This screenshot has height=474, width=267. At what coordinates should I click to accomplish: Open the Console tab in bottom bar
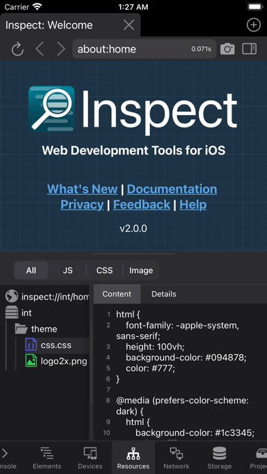click(x=7, y=458)
